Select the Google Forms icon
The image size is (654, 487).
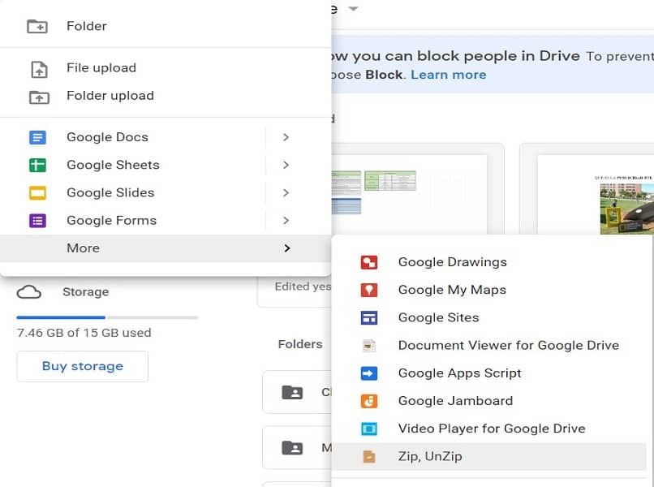(x=38, y=220)
